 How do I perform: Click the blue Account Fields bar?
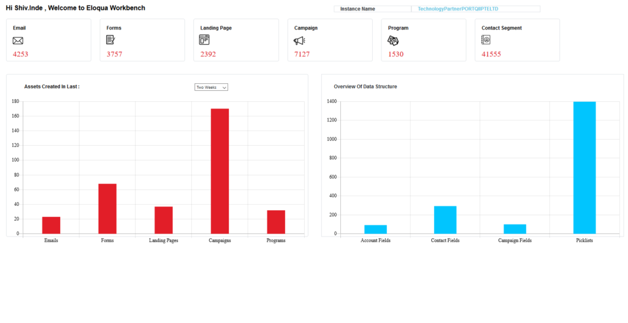[376, 229]
